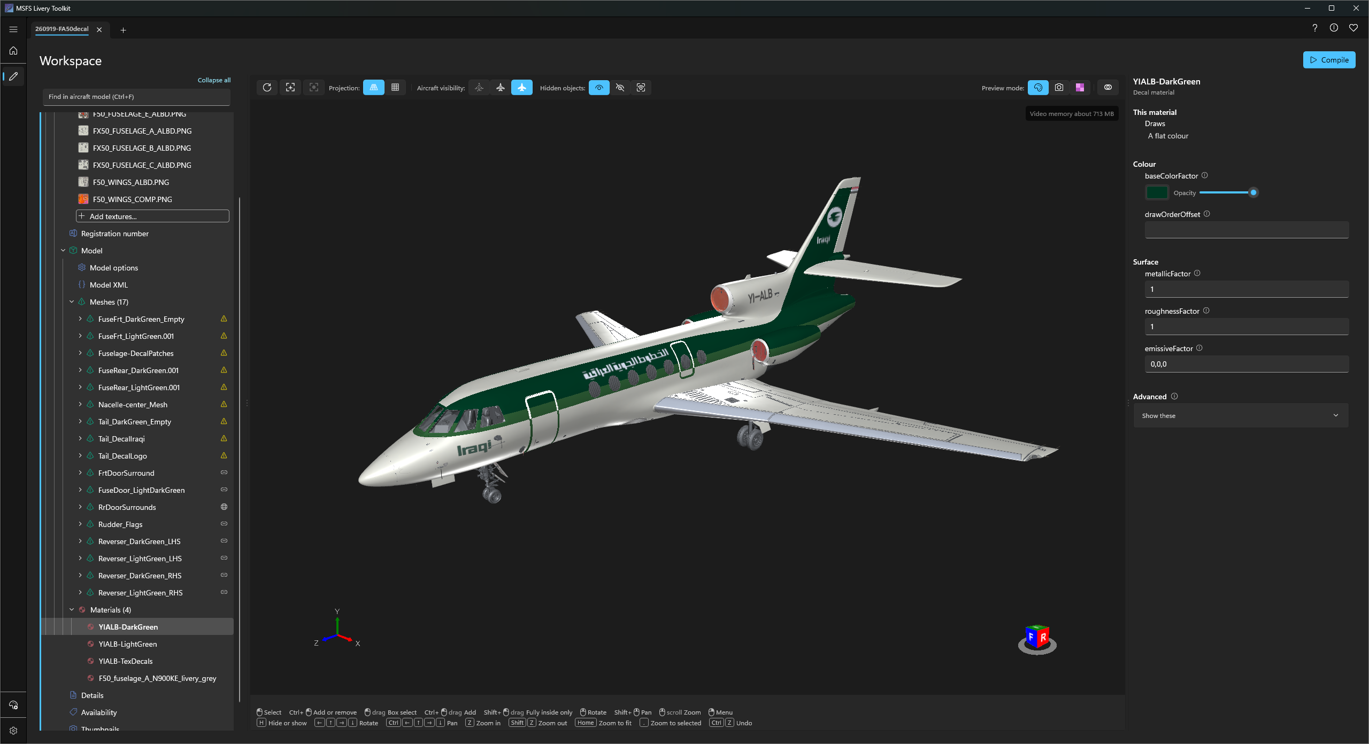Collapse the Materials (4) node
Image resolution: width=1369 pixels, height=744 pixels.
point(72,609)
